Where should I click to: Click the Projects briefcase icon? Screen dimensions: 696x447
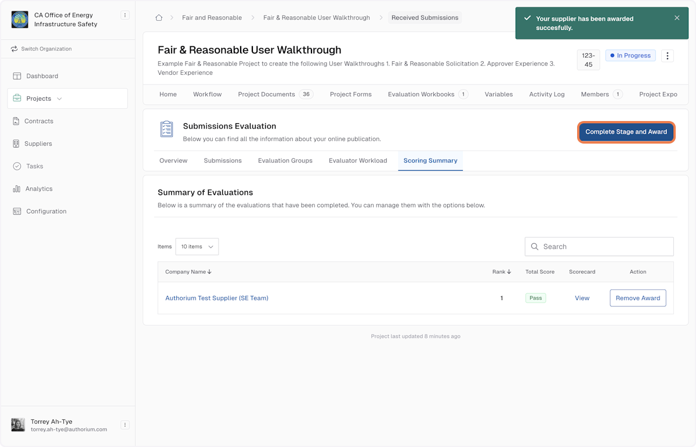point(17,98)
